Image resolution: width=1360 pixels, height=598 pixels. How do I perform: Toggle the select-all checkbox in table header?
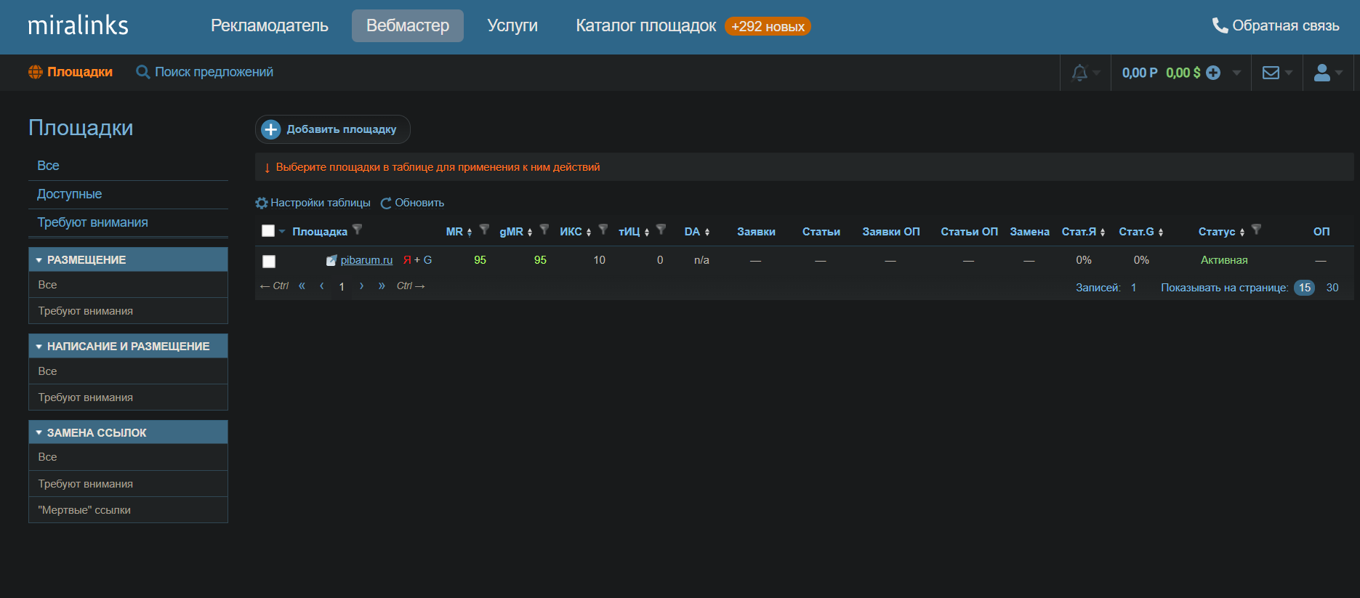pyautogui.click(x=268, y=231)
